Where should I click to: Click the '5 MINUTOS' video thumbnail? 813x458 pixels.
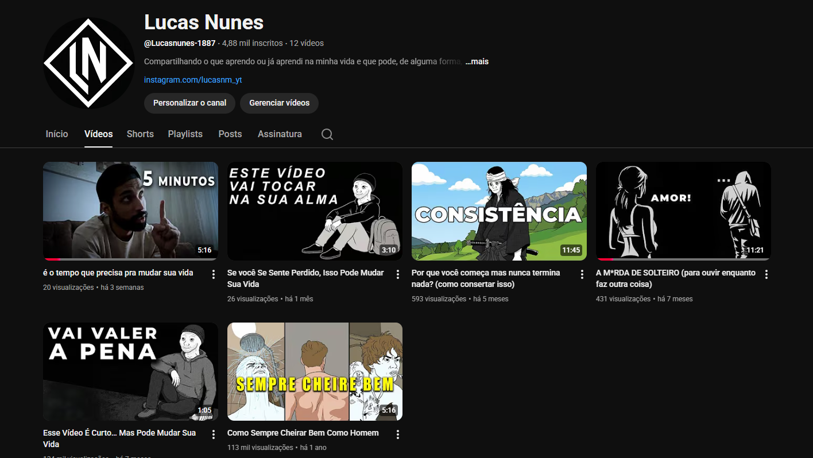tap(130, 211)
